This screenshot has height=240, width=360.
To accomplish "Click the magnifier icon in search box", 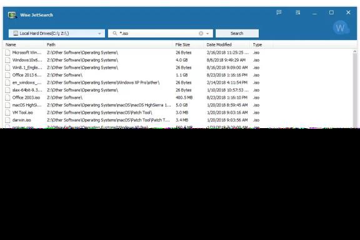I will coord(115,33).
